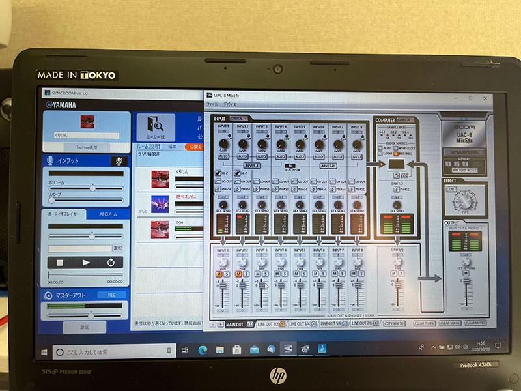Invert phase with INPUT 2 PHASE icon
Image resolution: width=521 pixels, height=391 pixels.
237,189
